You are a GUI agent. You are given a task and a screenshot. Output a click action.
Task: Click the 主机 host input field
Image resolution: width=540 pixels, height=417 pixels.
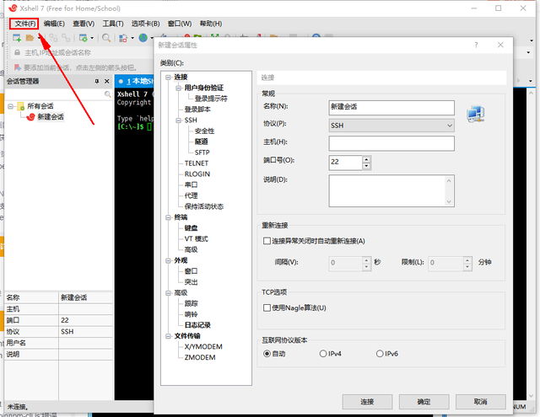(391, 143)
